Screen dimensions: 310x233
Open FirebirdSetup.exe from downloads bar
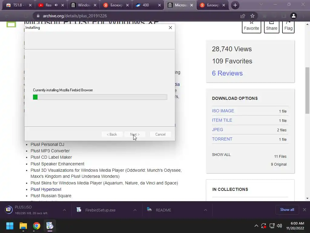[x=100, y=210]
